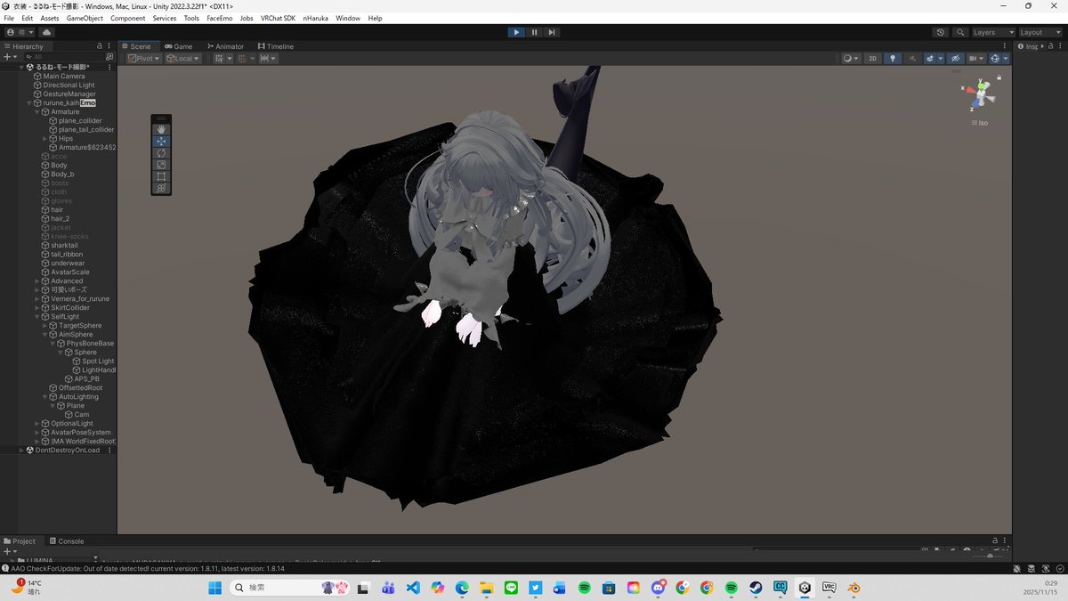Open the Layers dropdown
Screen dimensions: 1068x601
coord(992,32)
